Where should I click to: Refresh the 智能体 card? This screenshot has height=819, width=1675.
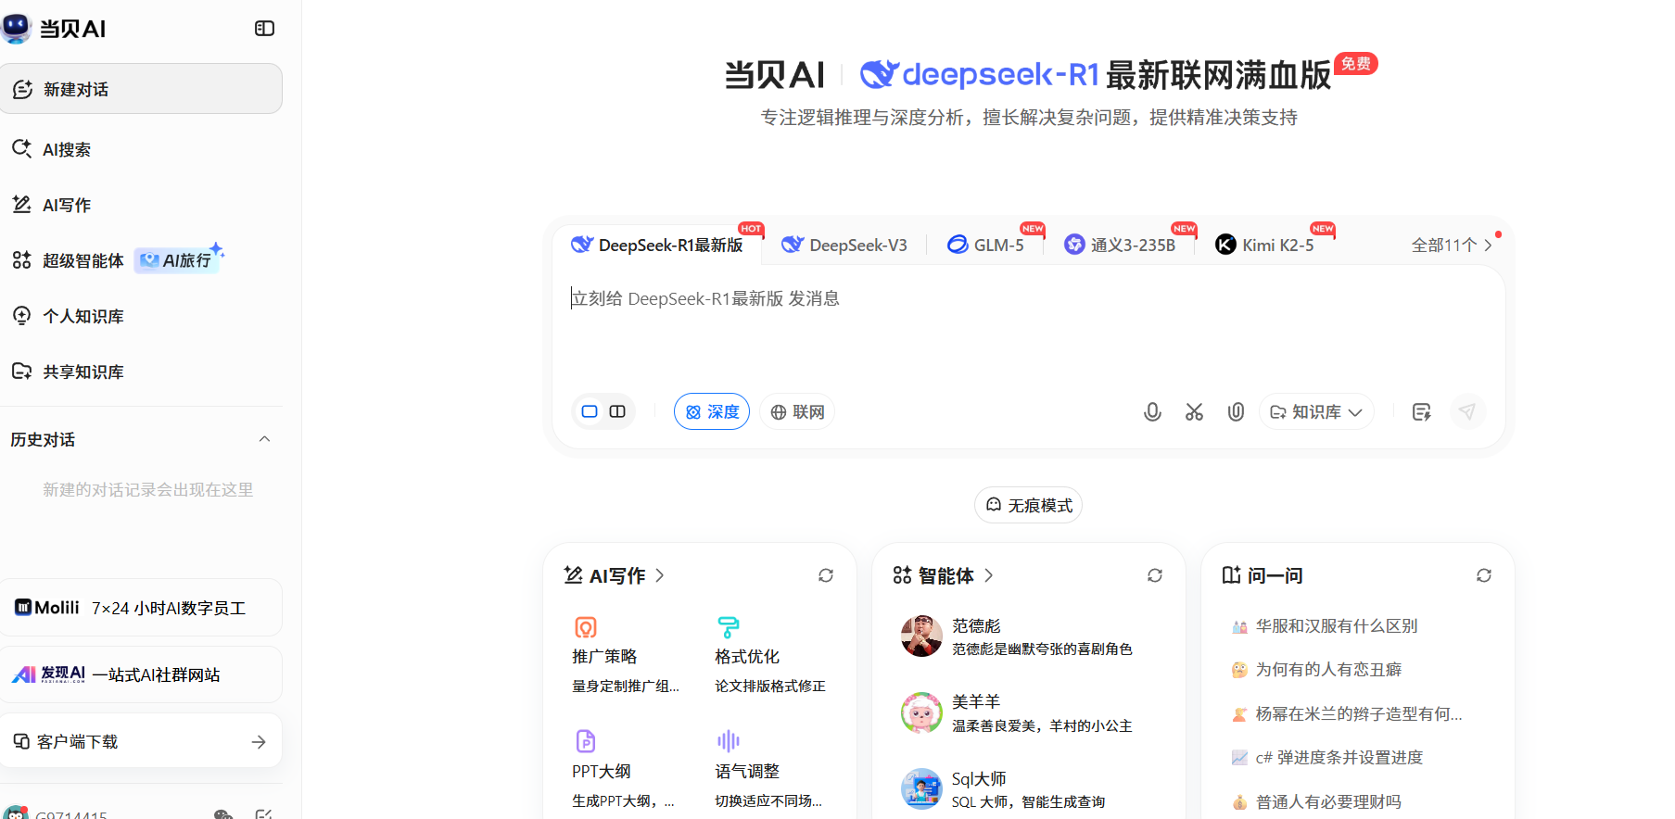(x=1155, y=575)
